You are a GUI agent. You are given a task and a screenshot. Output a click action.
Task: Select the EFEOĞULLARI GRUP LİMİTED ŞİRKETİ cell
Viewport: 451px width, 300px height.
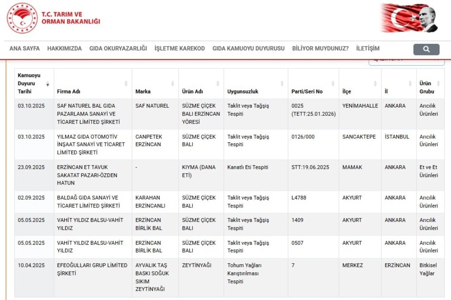pyautogui.click(x=92, y=269)
